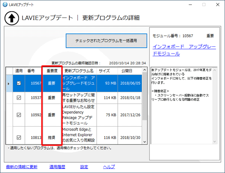225x173 pixels.
Task: Click the description box scroll down arrow
Action: tap(215, 141)
